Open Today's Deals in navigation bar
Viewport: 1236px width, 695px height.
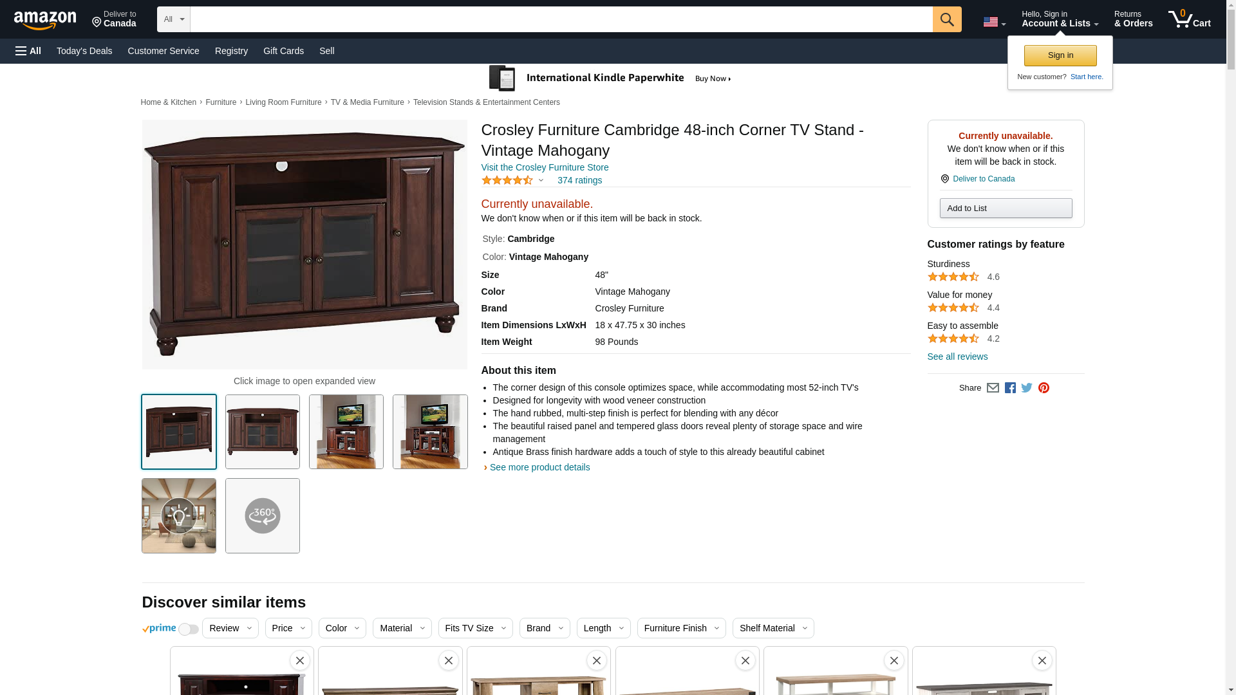click(x=84, y=51)
